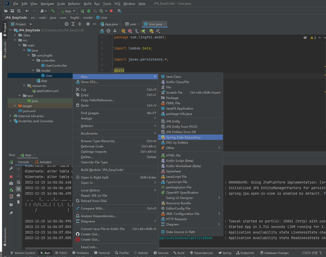Open the Tools menu
Image resolution: width=326 pixels, height=257 pixels.
pos(107,4)
